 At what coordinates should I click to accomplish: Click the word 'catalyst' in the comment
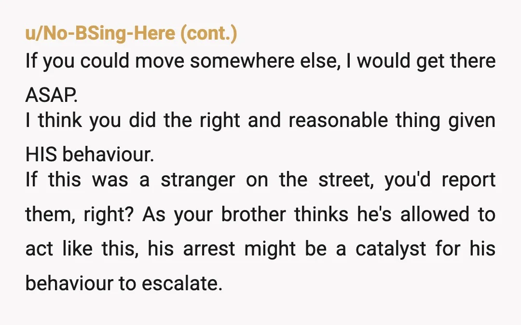tap(391, 249)
